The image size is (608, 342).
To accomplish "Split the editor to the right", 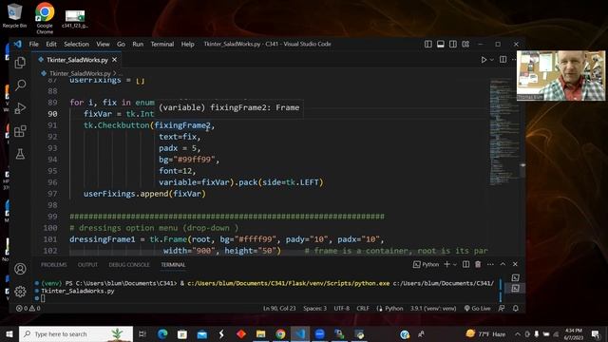I will (x=503, y=60).
